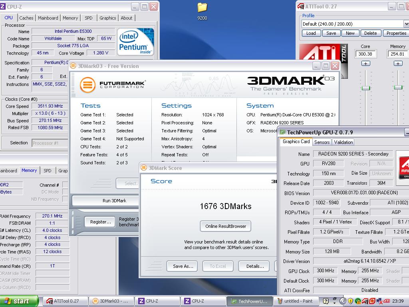Open the Graphics tab in CPU-Z
The image size is (409, 307).
pyautogui.click(x=108, y=18)
